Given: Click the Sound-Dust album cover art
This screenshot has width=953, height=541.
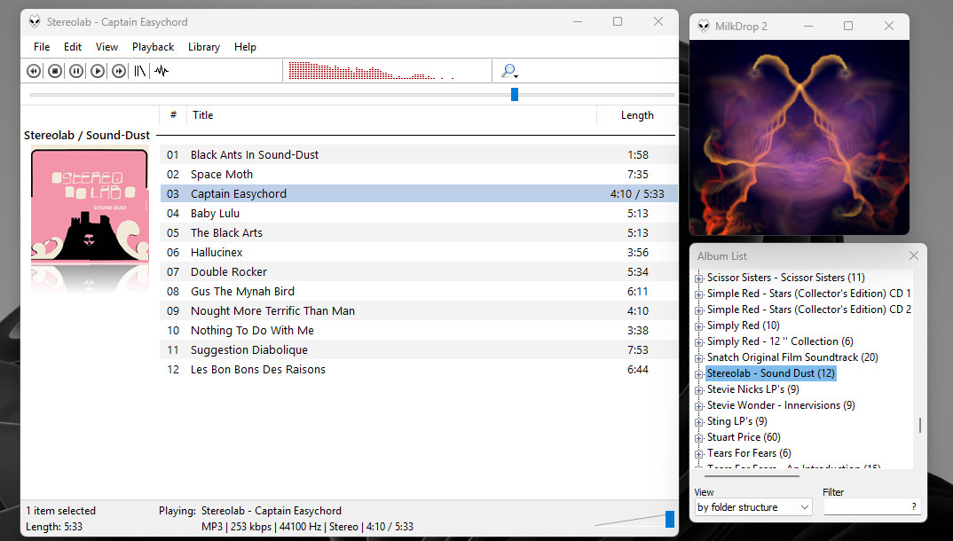Looking at the screenshot, I should pyautogui.click(x=90, y=205).
